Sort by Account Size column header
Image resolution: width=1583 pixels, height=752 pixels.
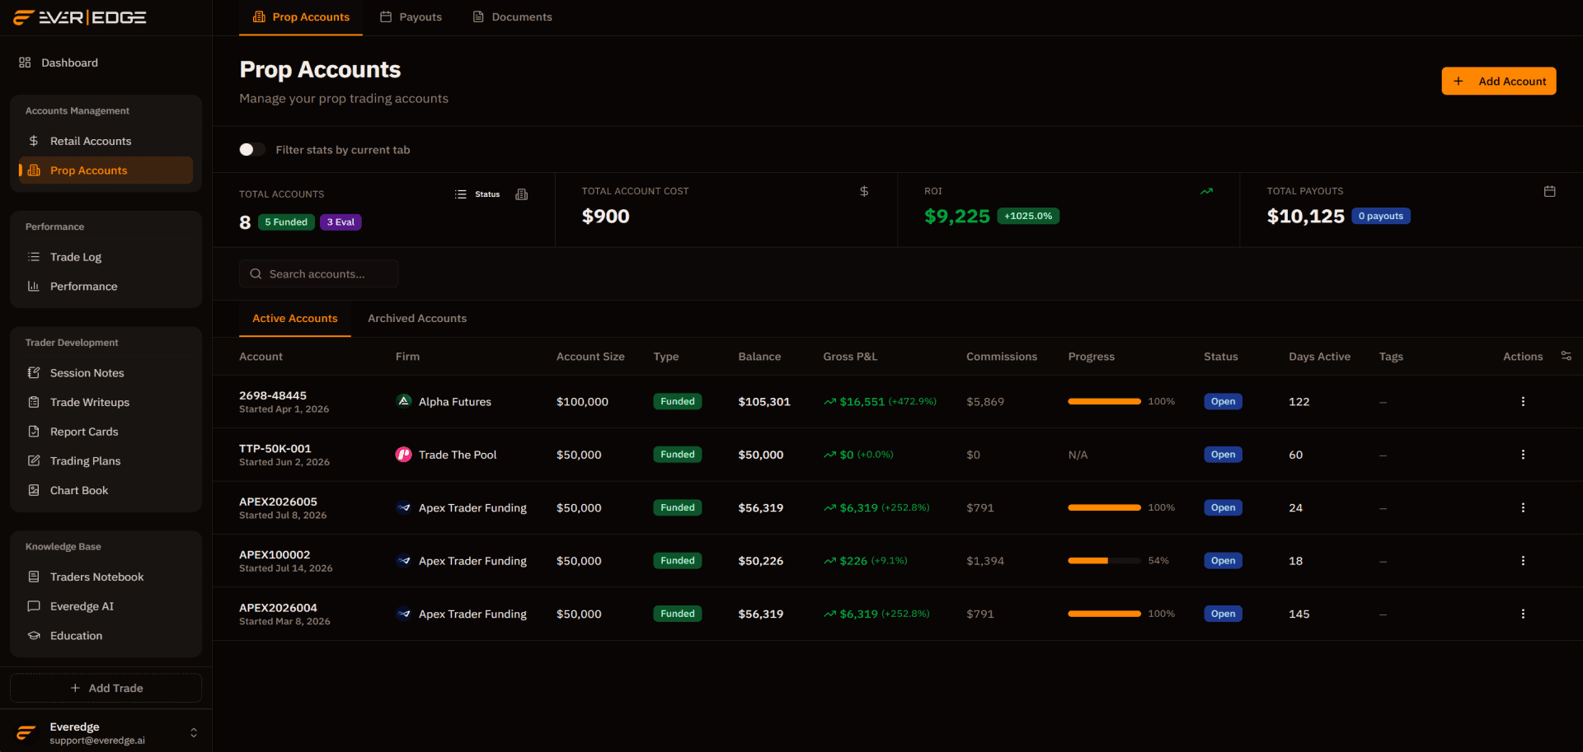click(590, 357)
